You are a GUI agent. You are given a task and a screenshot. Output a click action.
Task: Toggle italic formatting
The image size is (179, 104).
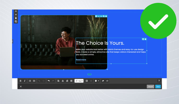(x=25, y=81)
